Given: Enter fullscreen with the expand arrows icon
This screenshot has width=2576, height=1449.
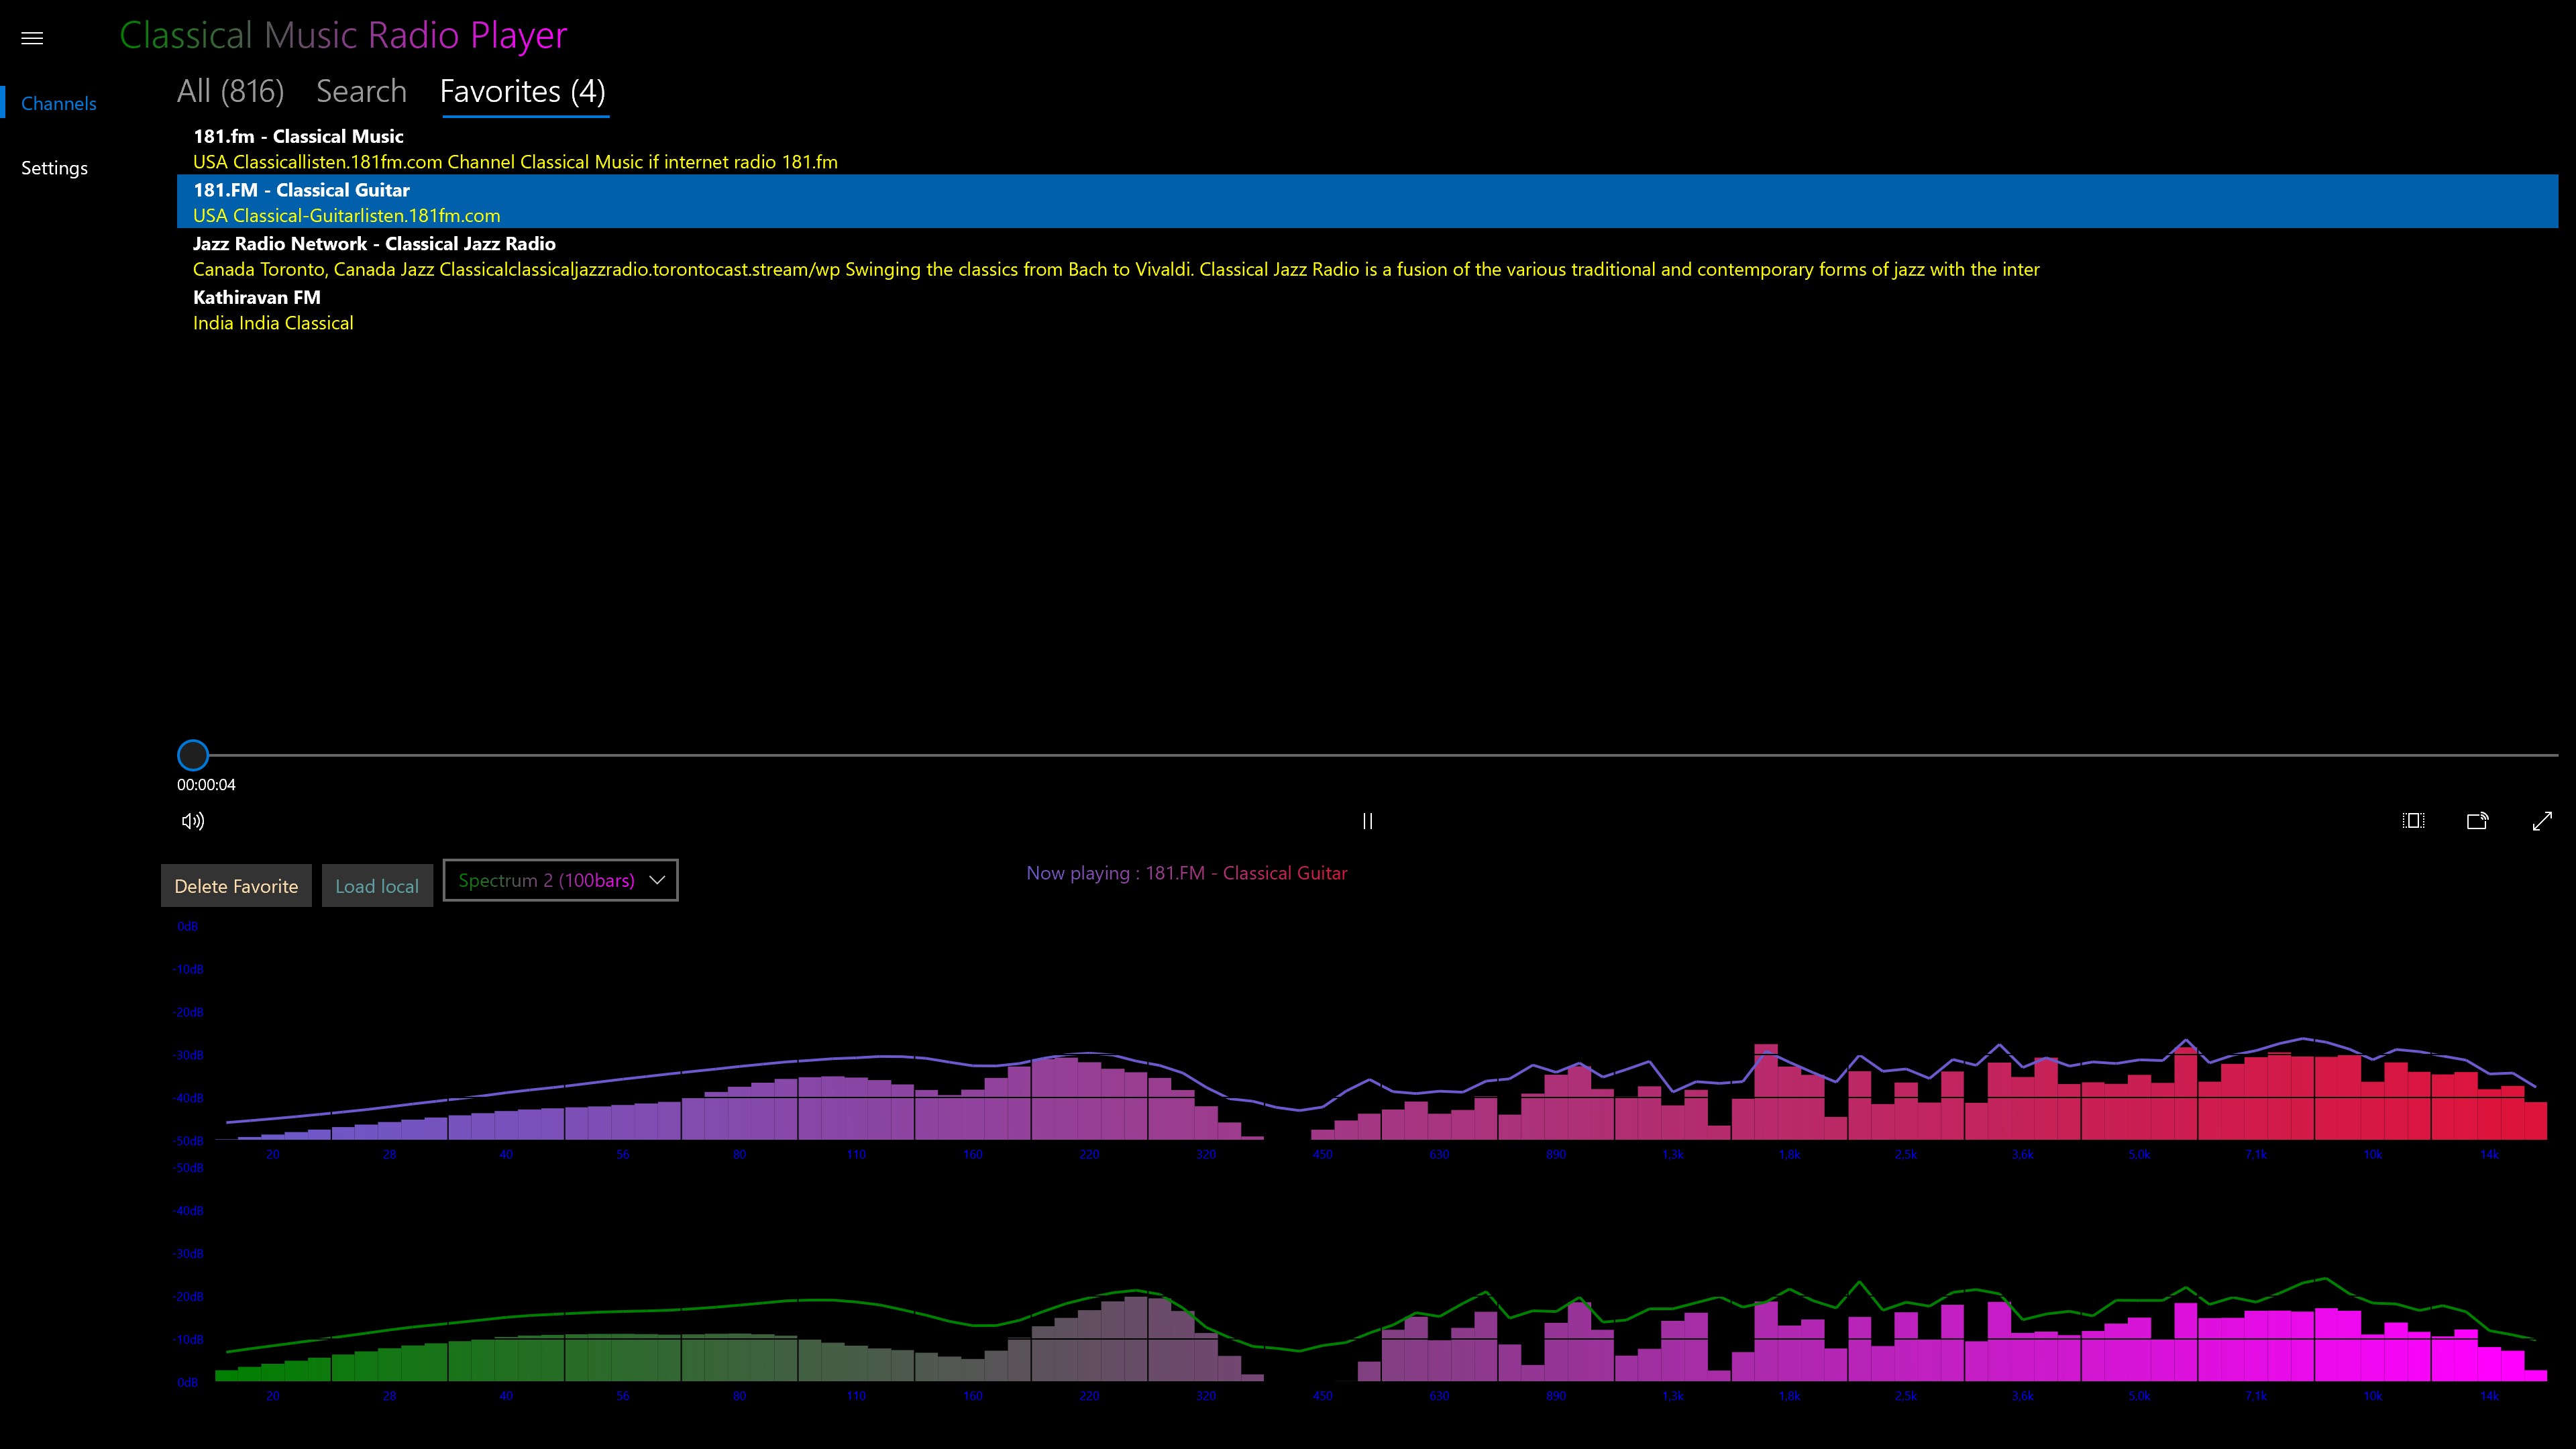Looking at the screenshot, I should pyautogui.click(x=2541, y=821).
